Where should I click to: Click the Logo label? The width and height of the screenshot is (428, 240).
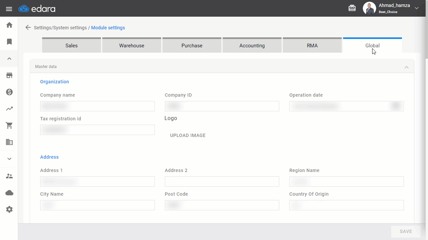pos(171,118)
